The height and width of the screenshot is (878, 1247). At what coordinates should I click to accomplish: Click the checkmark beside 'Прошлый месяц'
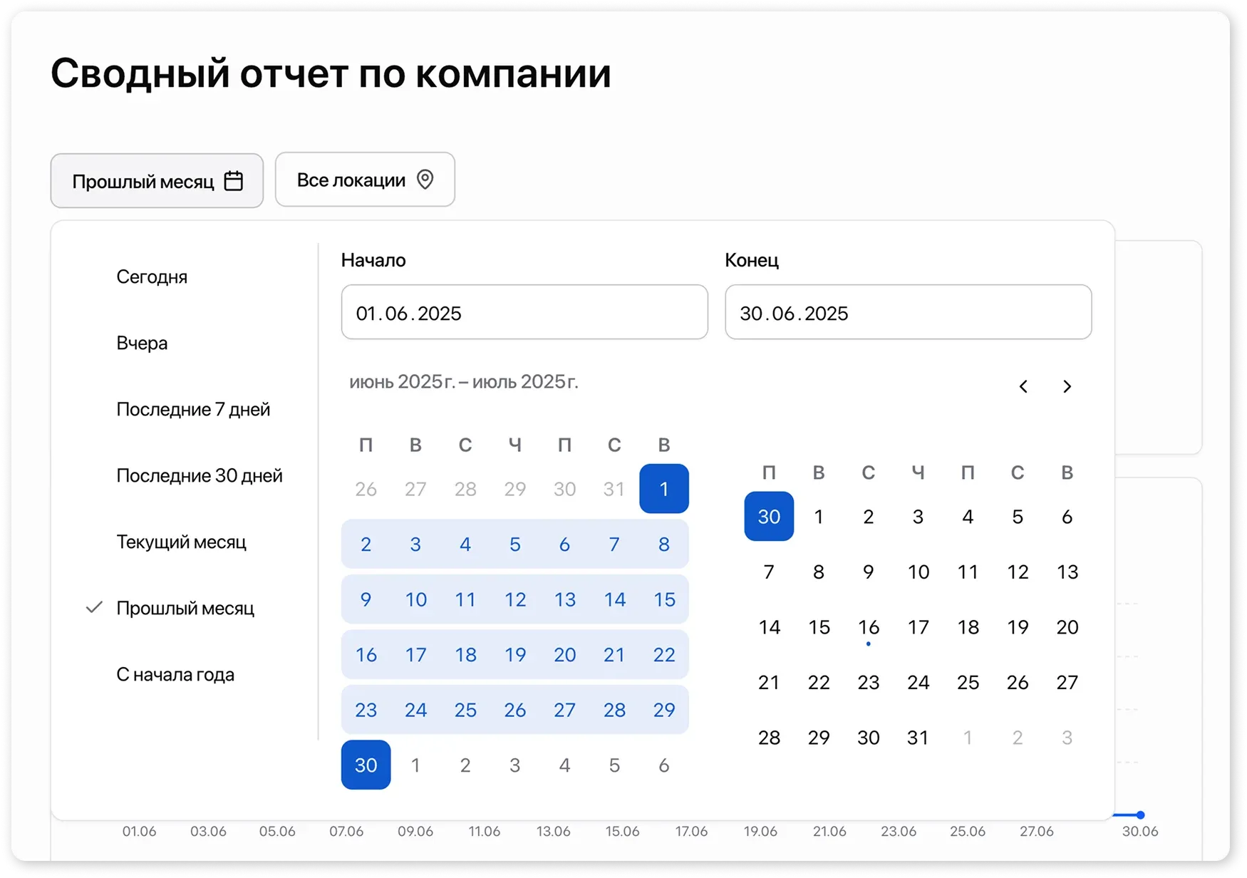pyautogui.click(x=95, y=607)
